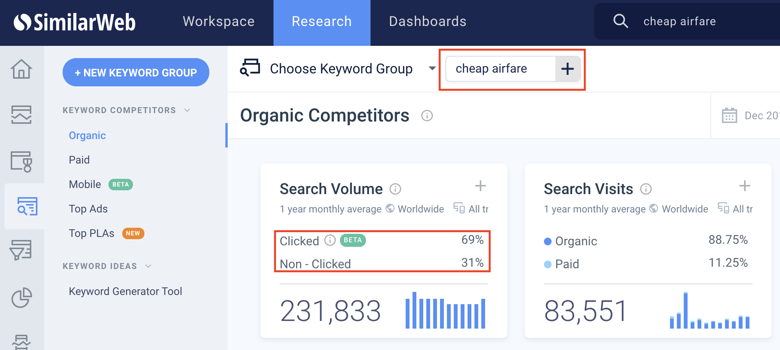Viewport: 780px width, 350px height.
Task: Add Search Visits card to dashboard
Action: [x=744, y=186]
